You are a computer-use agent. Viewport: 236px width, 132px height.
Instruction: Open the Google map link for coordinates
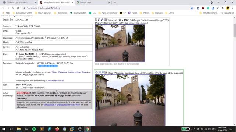click(x=48, y=72)
